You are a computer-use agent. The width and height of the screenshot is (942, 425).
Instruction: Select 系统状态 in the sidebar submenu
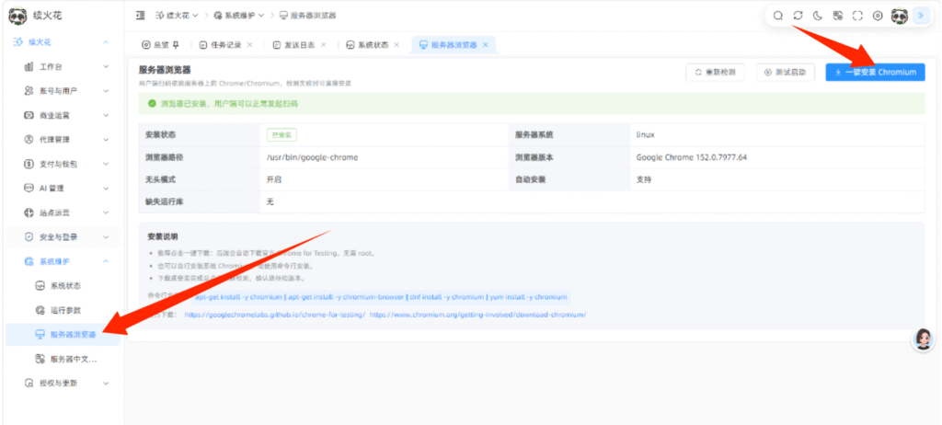coord(65,285)
